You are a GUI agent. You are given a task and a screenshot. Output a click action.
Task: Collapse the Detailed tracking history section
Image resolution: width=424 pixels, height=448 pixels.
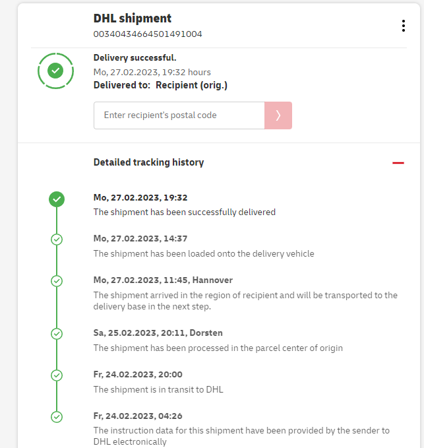tap(398, 162)
